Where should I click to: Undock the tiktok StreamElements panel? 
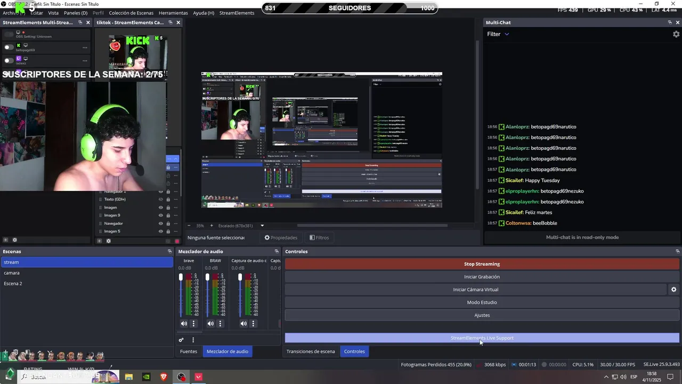170,22
